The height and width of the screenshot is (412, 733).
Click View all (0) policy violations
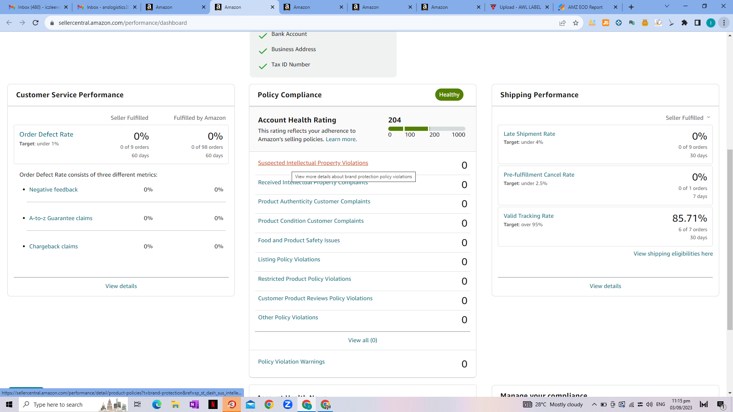363,340
